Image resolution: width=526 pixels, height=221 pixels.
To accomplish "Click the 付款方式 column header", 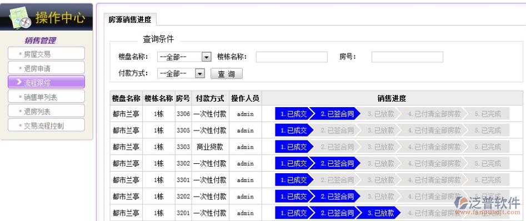I will (x=210, y=98).
